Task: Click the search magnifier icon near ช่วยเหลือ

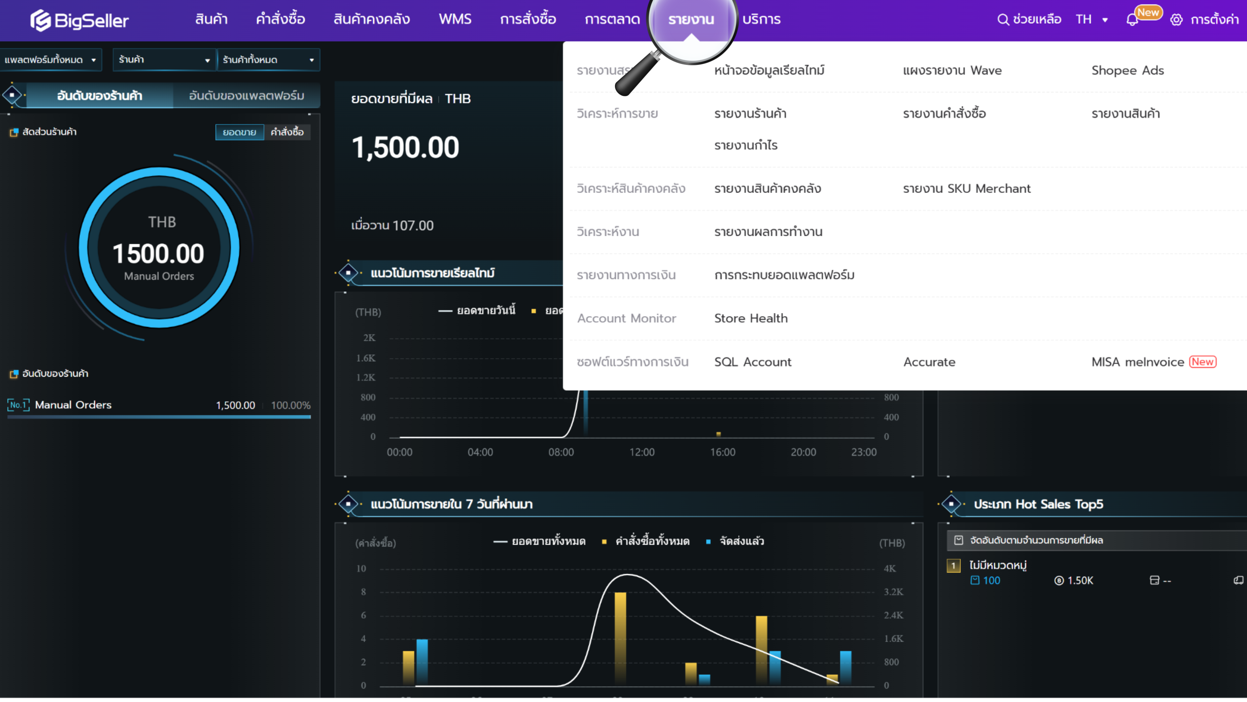Action: click(1002, 20)
